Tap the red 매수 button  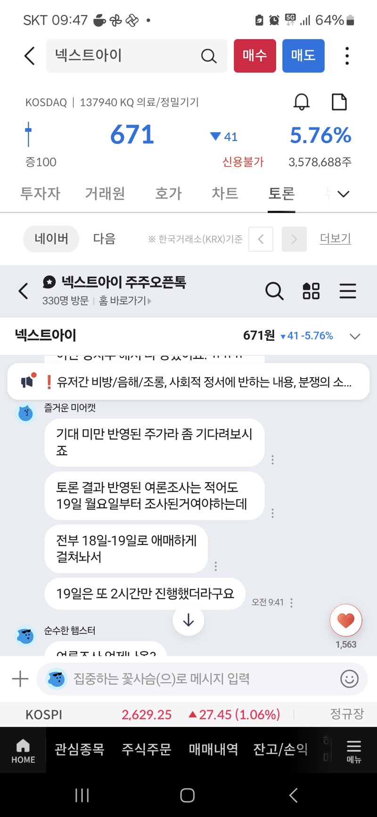(x=255, y=56)
